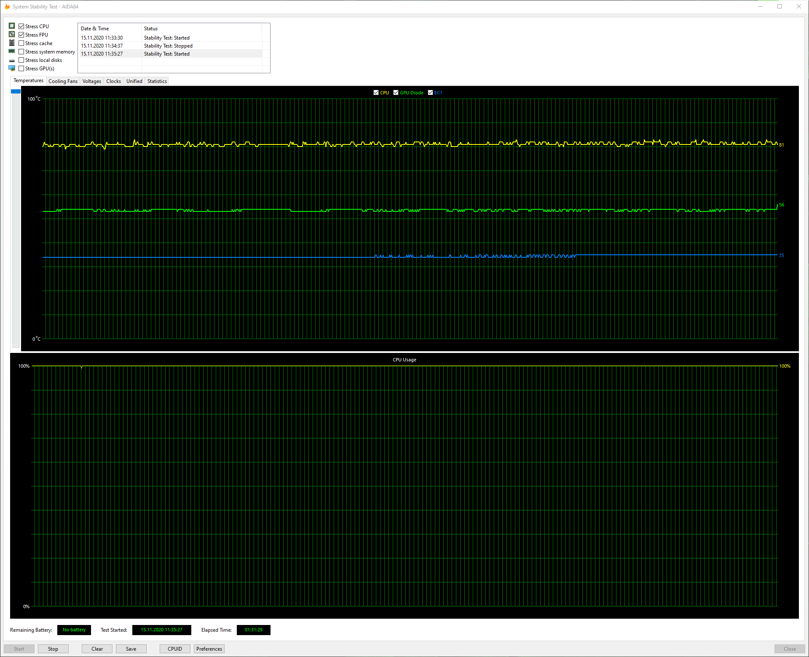
Task: Click the FPU percent chip icon
Action: [12, 35]
